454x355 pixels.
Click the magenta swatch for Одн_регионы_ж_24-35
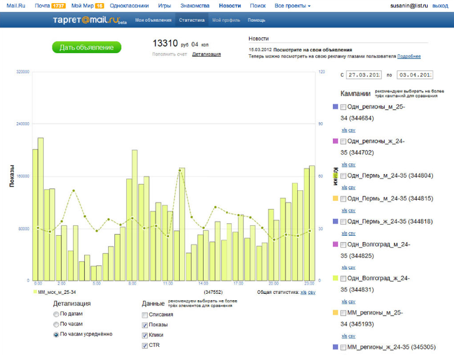coord(335,141)
